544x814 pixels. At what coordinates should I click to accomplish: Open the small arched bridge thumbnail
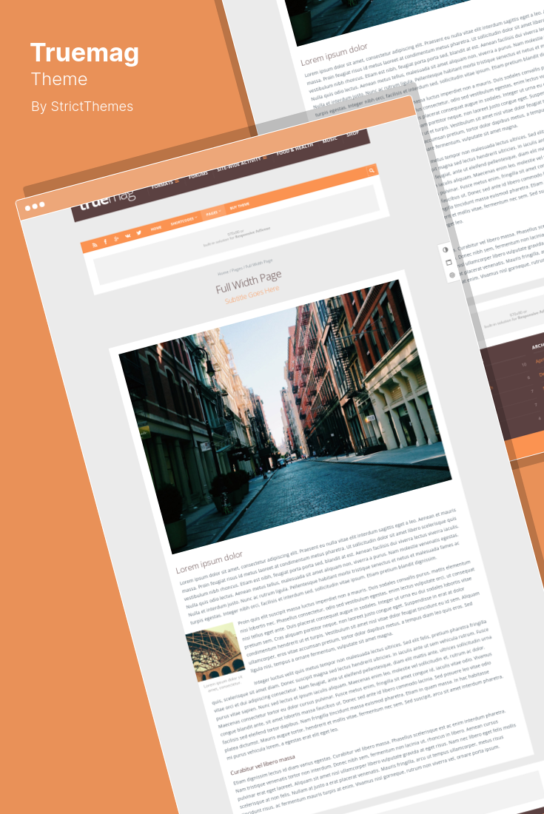coord(215,653)
